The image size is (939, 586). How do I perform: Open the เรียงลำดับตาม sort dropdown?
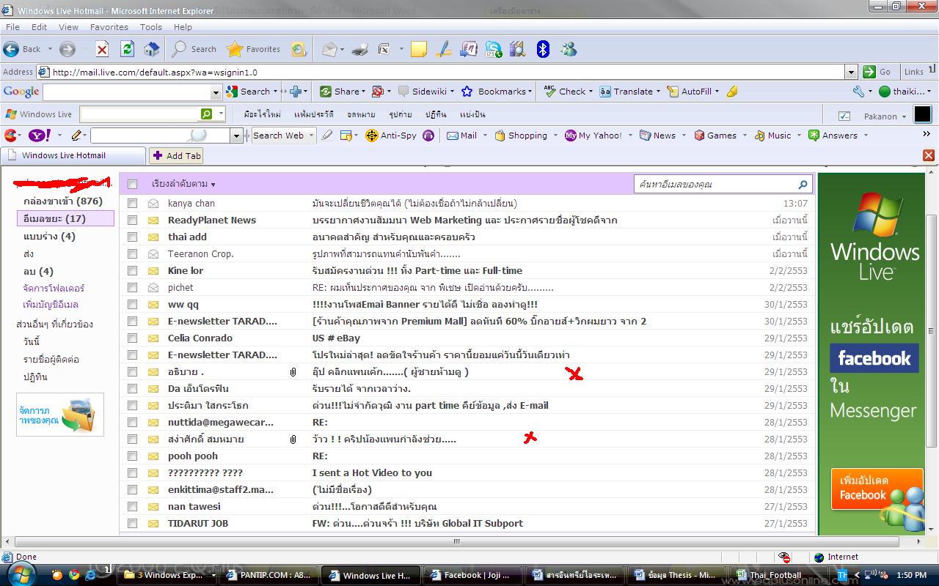point(184,184)
